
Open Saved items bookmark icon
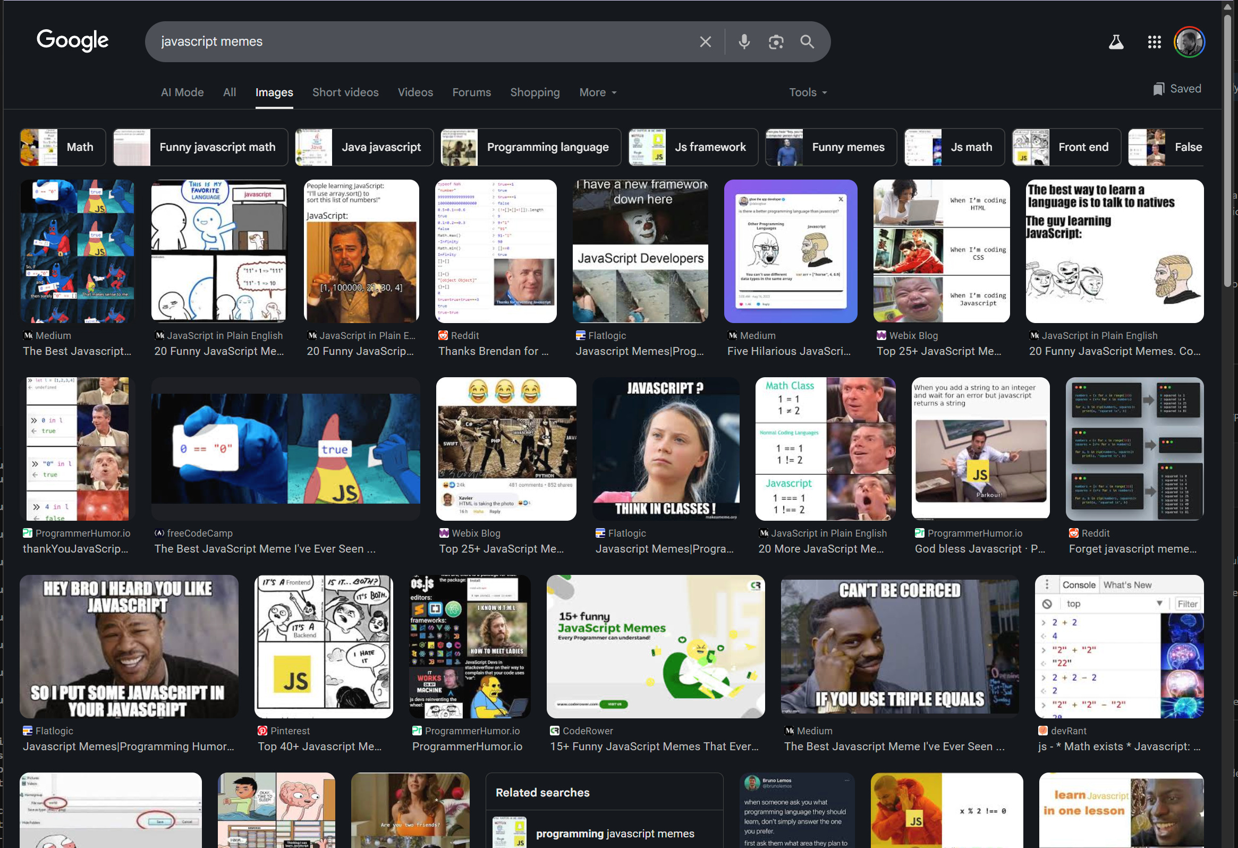point(1177,89)
